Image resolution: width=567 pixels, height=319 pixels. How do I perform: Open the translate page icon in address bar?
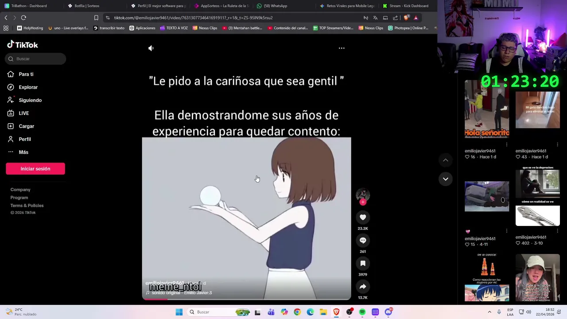(x=375, y=18)
